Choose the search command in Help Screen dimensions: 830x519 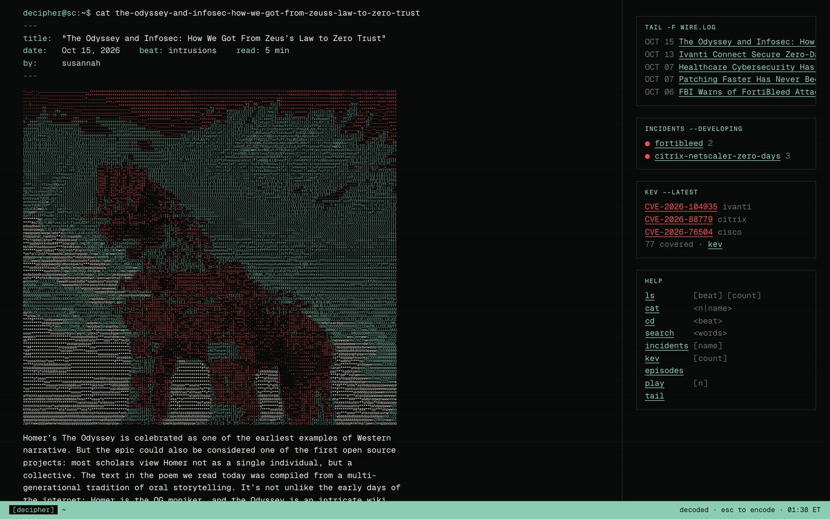pyautogui.click(x=659, y=333)
